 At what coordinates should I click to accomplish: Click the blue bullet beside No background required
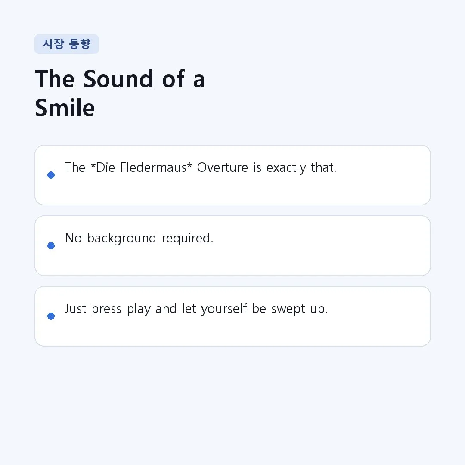click(51, 245)
